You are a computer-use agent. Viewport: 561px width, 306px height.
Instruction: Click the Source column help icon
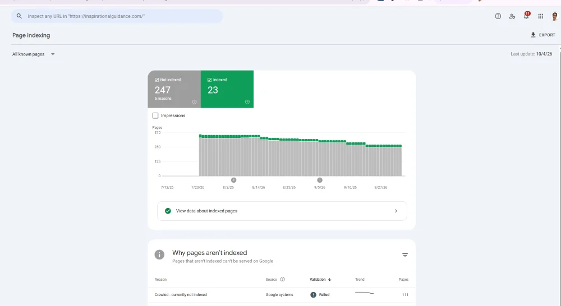tap(282, 280)
